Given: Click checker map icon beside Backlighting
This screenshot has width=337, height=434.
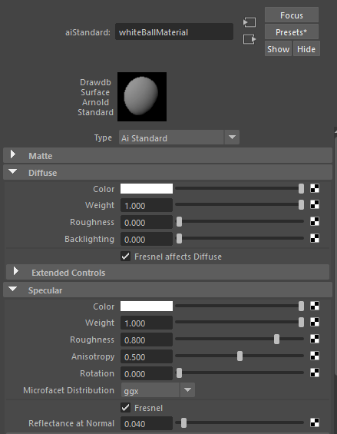Looking at the screenshot, I should [315, 238].
